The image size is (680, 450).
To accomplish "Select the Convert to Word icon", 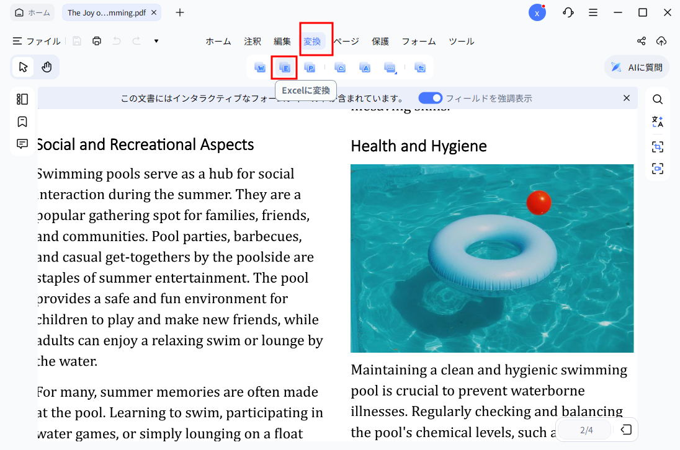I will tap(260, 68).
